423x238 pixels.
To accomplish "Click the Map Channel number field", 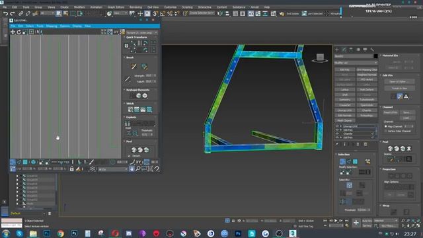I will click(408, 126).
